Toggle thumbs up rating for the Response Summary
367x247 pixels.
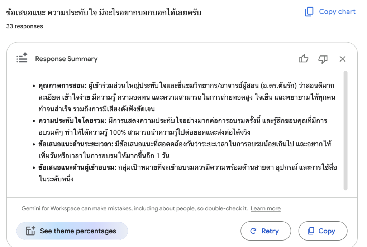pos(304,59)
